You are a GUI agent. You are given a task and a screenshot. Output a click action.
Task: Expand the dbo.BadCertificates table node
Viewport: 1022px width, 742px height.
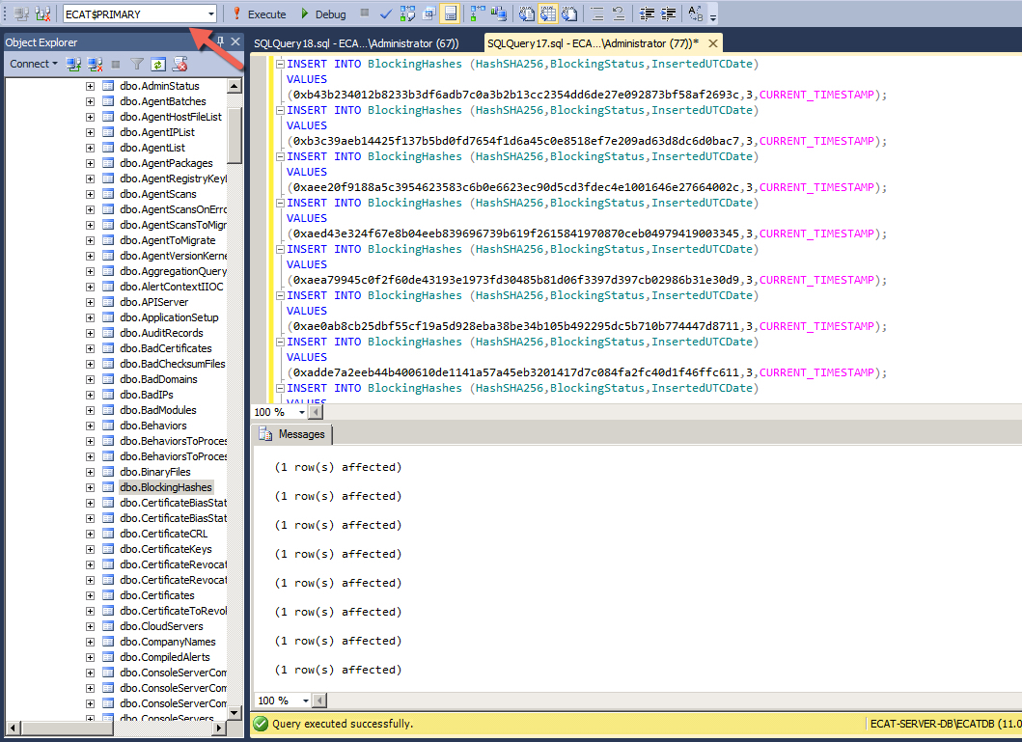[90, 348]
